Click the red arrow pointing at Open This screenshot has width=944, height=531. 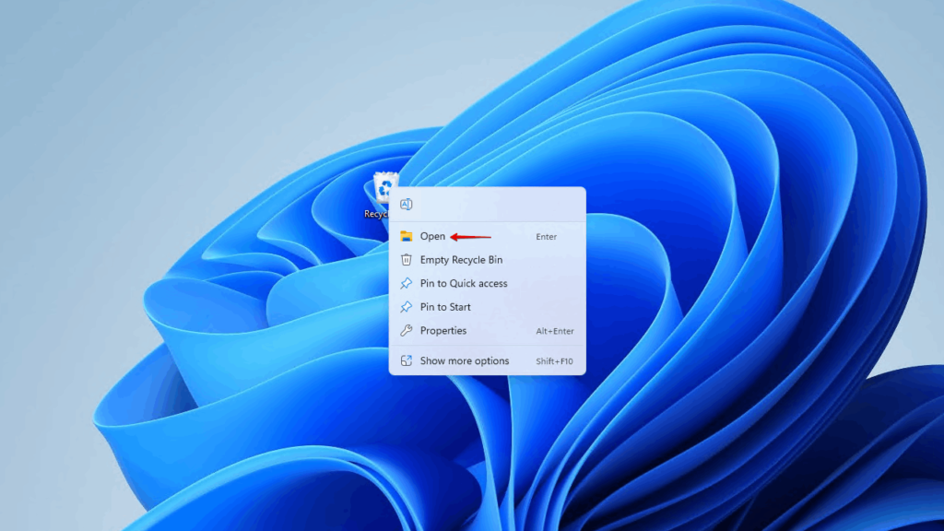click(x=471, y=236)
